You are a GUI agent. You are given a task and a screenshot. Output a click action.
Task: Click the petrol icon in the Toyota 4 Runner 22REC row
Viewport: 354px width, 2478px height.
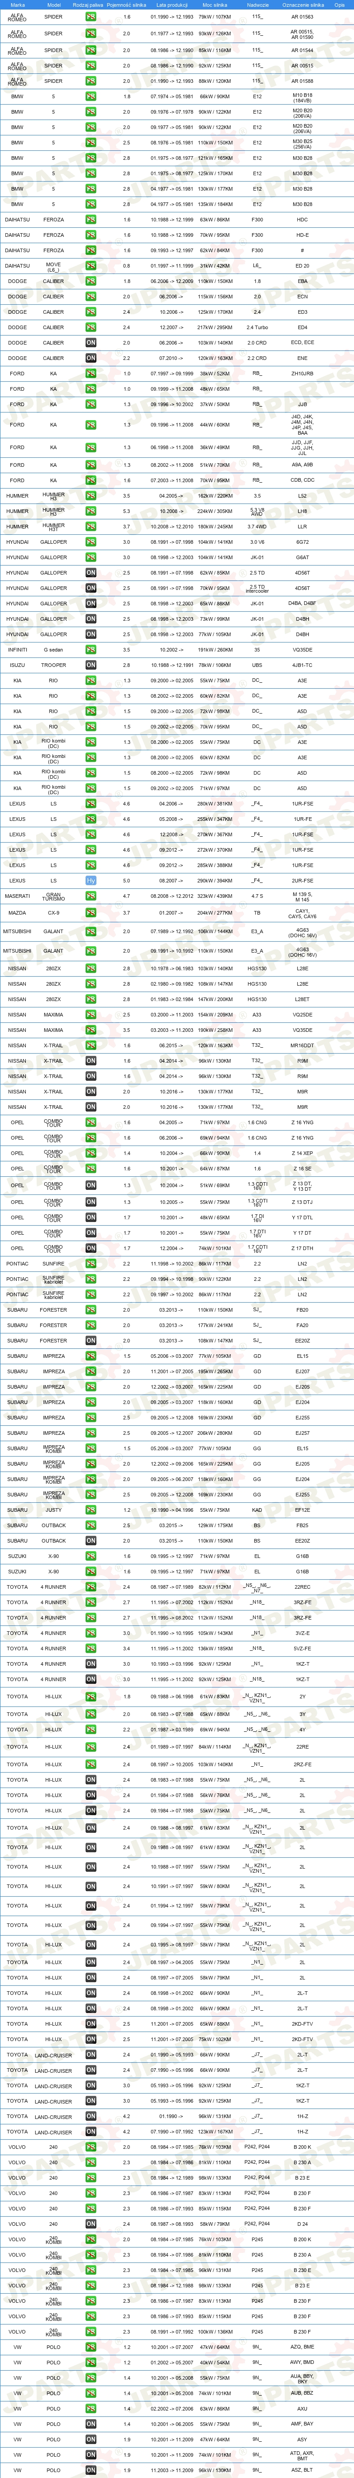91,1587
